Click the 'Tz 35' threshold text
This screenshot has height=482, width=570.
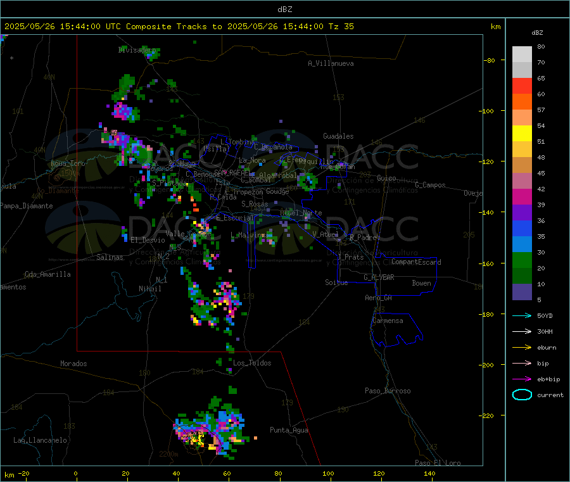[341, 26]
